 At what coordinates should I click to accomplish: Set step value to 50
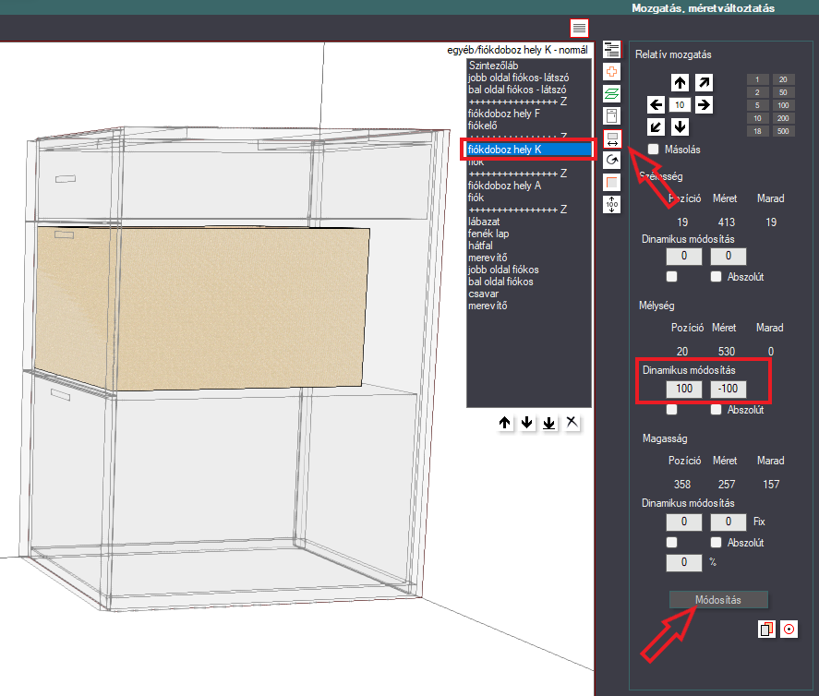(783, 92)
